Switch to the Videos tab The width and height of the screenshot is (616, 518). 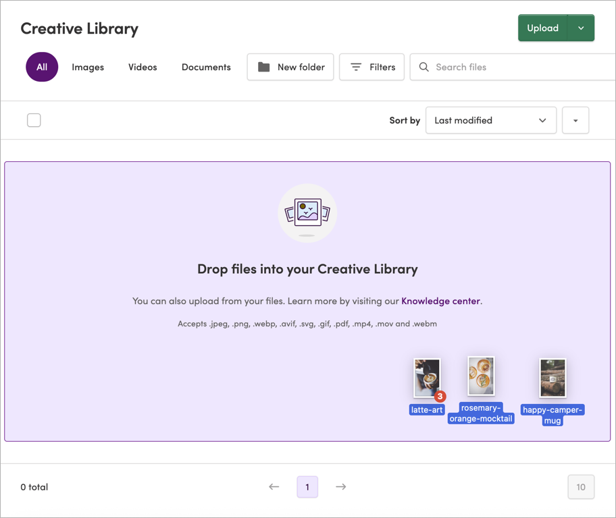click(143, 67)
